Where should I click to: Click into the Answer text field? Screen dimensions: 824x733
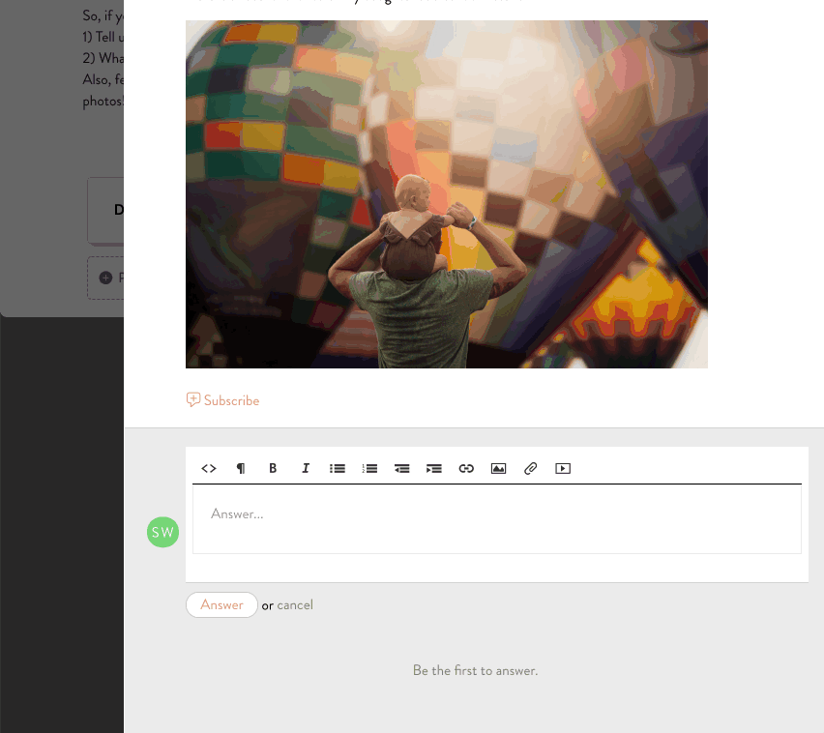tap(496, 518)
